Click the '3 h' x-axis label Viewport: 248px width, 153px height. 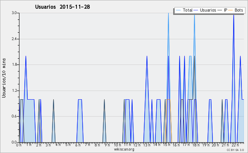click(x=48, y=145)
